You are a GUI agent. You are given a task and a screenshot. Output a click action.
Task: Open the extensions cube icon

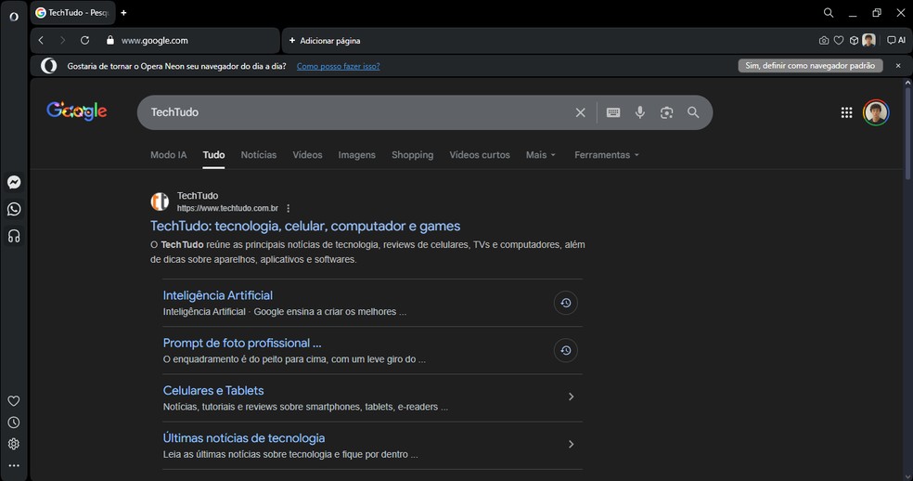coord(854,40)
